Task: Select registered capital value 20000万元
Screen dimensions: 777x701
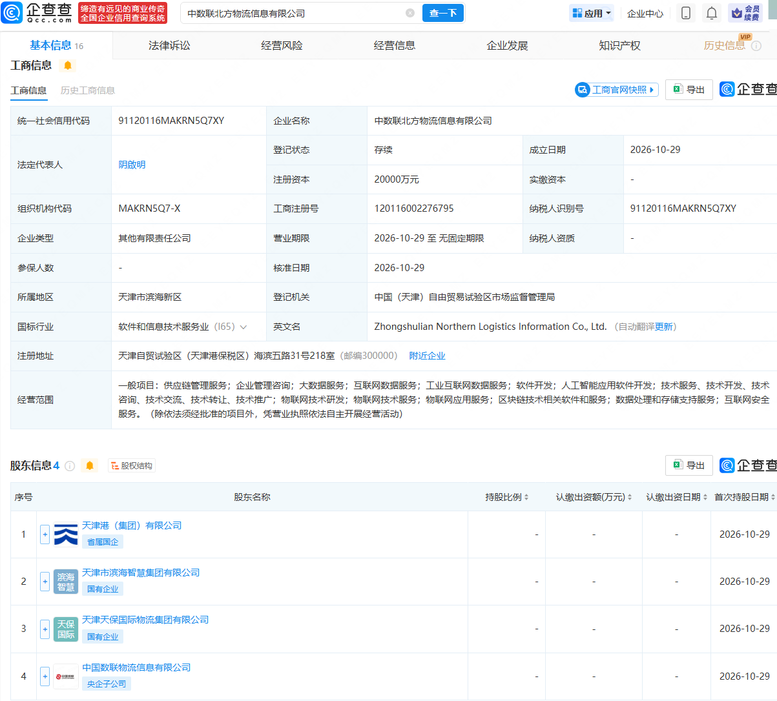Action: click(397, 179)
